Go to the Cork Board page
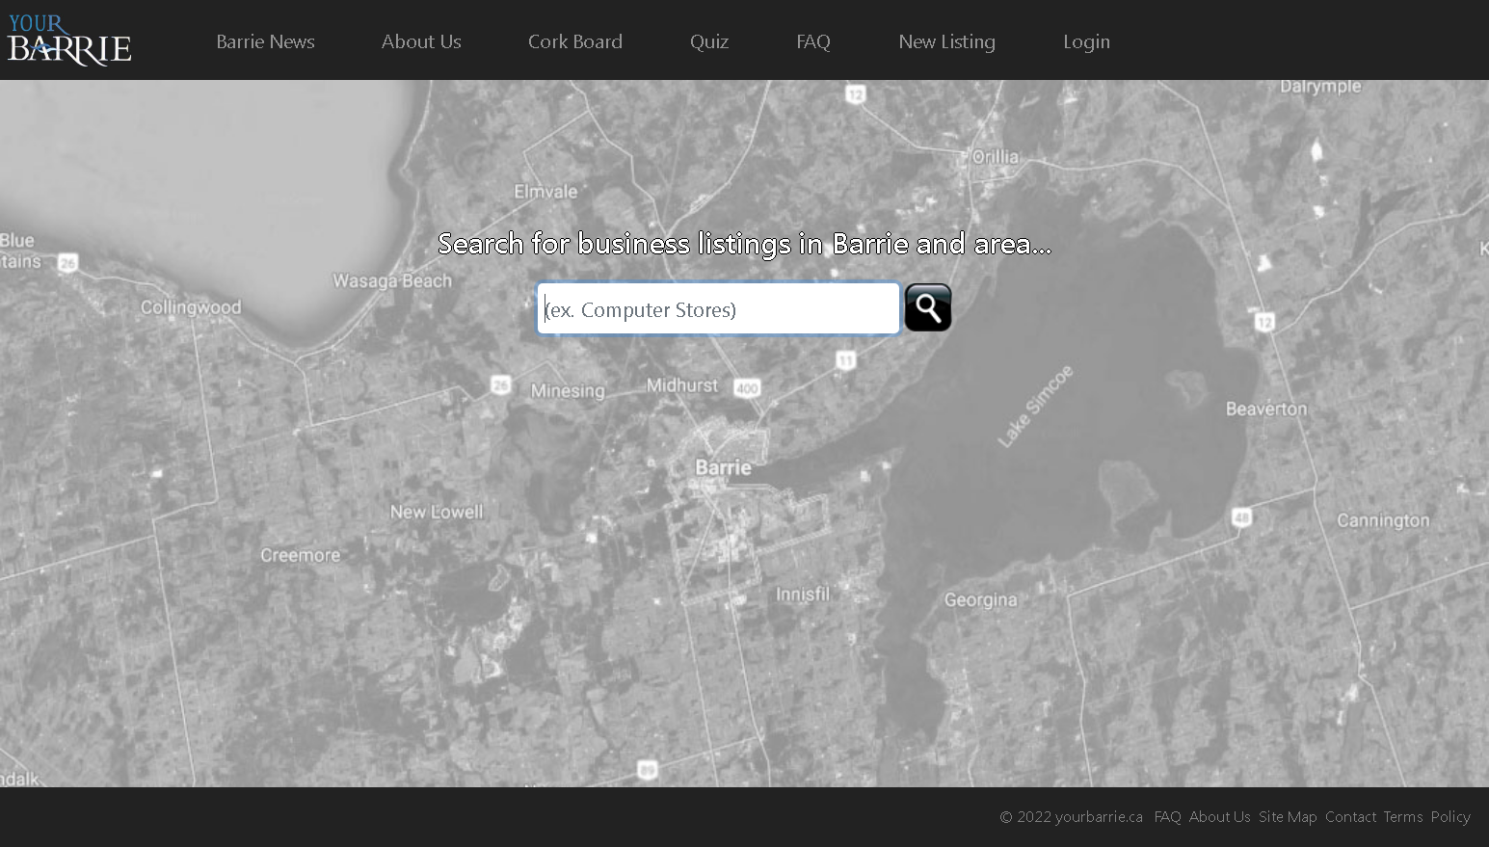This screenshot has height=847, width=1489. point(574,41)
